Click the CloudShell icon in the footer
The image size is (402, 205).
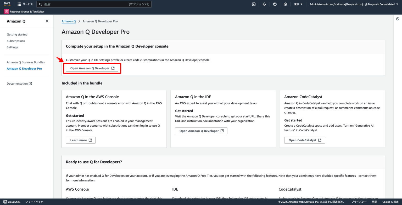point(5,202)
